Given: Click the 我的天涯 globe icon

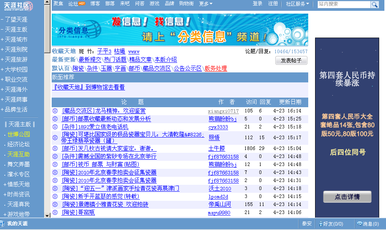Looking at the screenshot, I should click(x=3, y=224).
